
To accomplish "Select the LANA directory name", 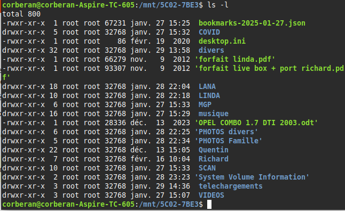I will 207,86.
